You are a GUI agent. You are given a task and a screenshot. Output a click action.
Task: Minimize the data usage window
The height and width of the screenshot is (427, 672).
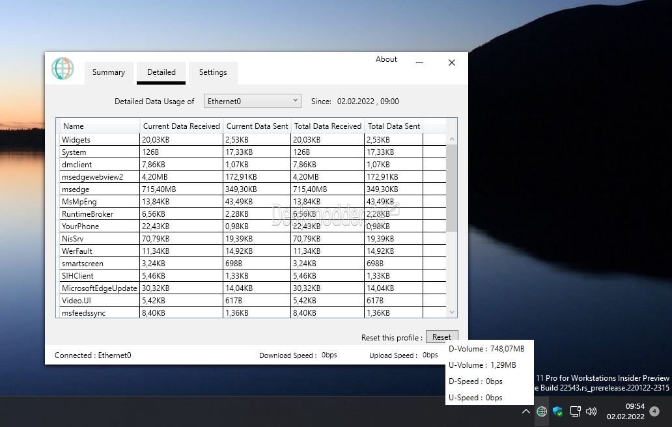pyautogui.click(x=419, y=62)
